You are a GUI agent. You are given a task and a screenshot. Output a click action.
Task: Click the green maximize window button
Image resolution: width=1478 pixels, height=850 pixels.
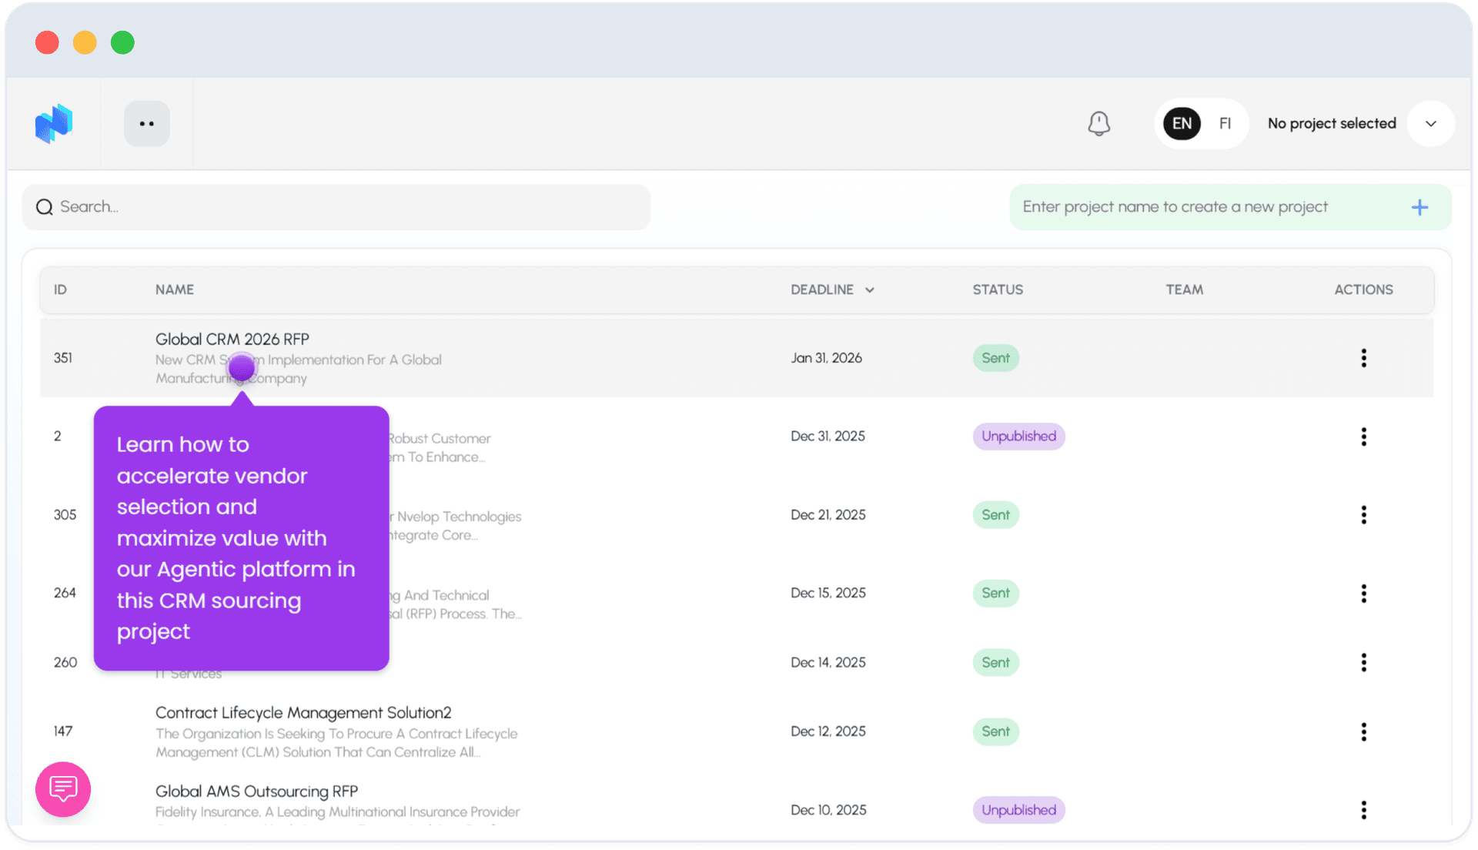pyautogui.click(x=122, y=42)
